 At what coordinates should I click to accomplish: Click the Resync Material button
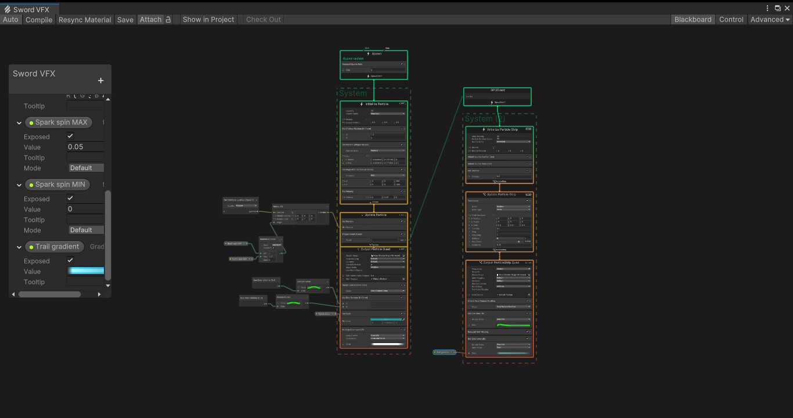point(85,20)
